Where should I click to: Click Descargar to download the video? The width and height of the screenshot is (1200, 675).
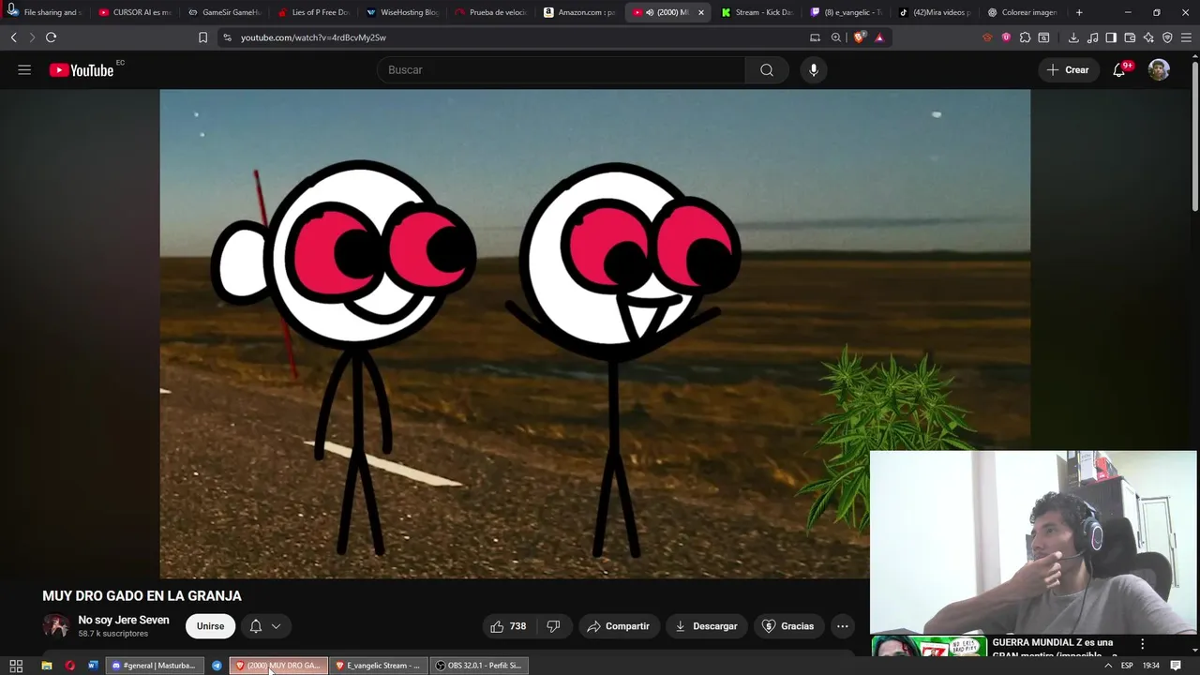coord(706,626)
